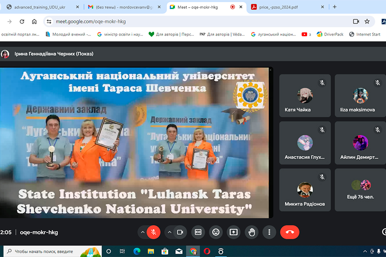Viewport: 386px width, 257px height.
Task: Launch Microsoft Edge from taskbar
Action: 137,251
